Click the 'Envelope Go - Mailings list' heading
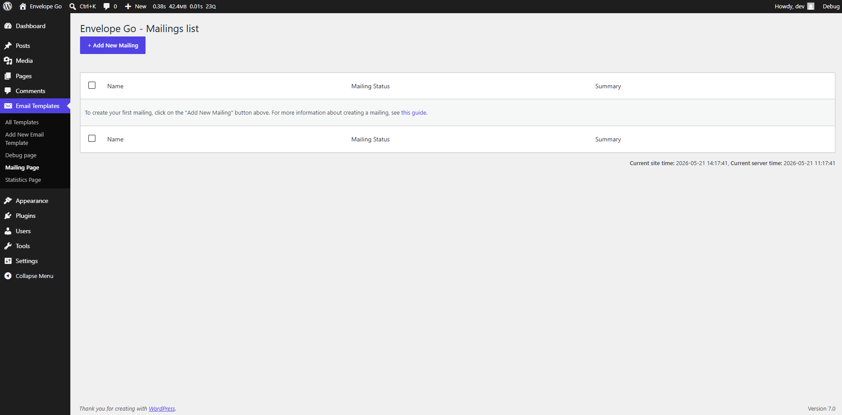 pos(139,29)
